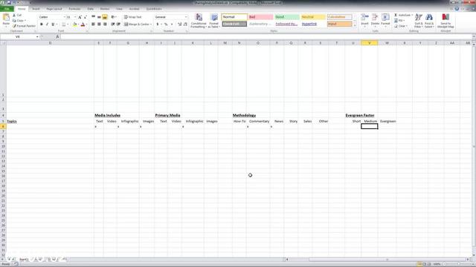This screenshot has width=476, height=267.
Task: Center text horizontally
Action: point(99,24)
